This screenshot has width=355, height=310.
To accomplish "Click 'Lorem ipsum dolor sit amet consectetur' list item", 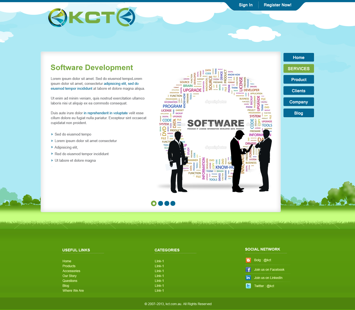I will point(86,141).
